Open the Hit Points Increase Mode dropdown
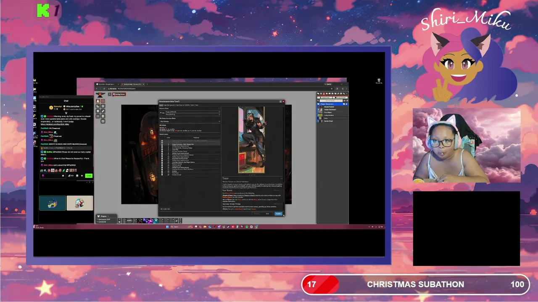The width and height of the screenshot is (538, 302). tap(190, 121)
